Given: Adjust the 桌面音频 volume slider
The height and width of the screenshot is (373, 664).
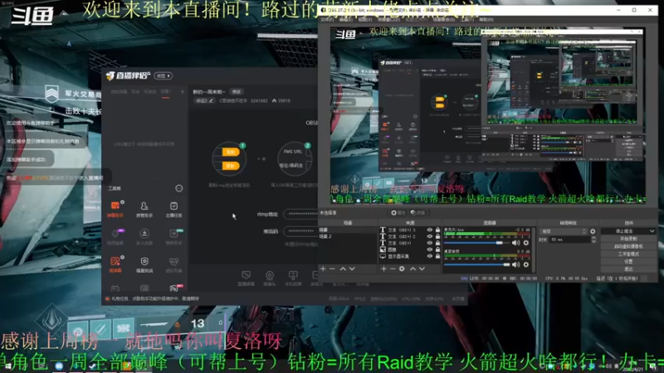Looking at the screenshot, I should [x=476, y=264].
